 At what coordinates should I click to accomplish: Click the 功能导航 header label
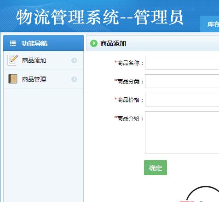(35, 43)
